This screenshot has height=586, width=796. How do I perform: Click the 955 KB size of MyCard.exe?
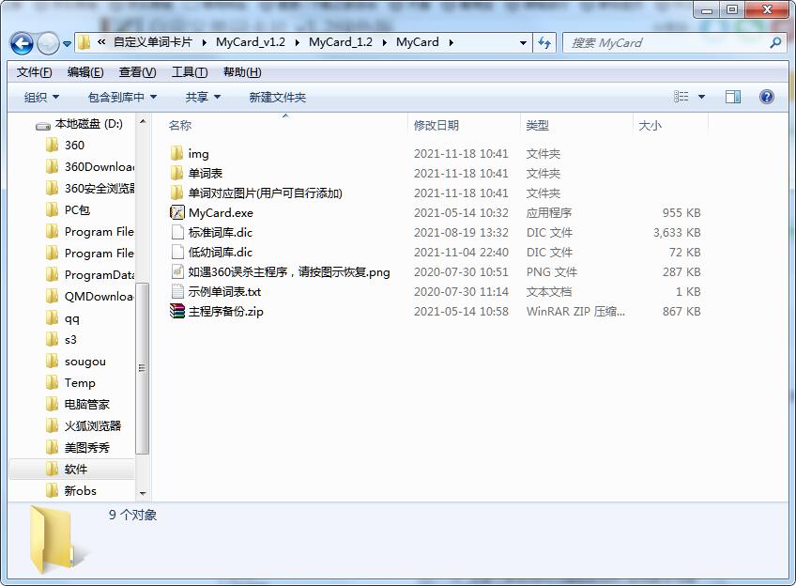[x=681, y=213]
